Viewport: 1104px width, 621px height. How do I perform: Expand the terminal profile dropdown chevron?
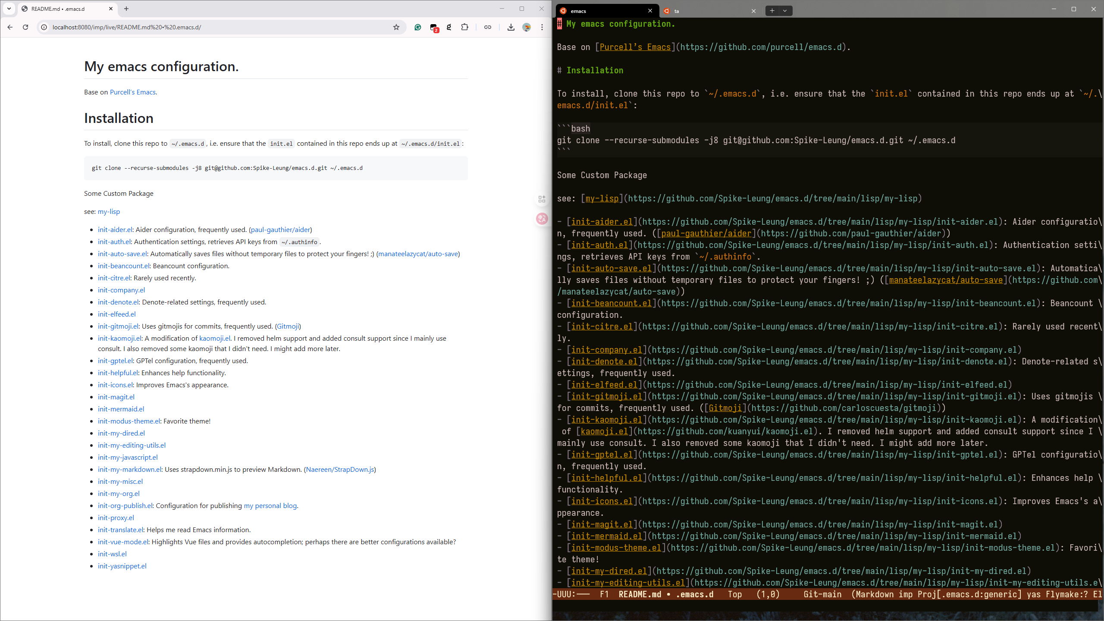[x=785, y=11]
